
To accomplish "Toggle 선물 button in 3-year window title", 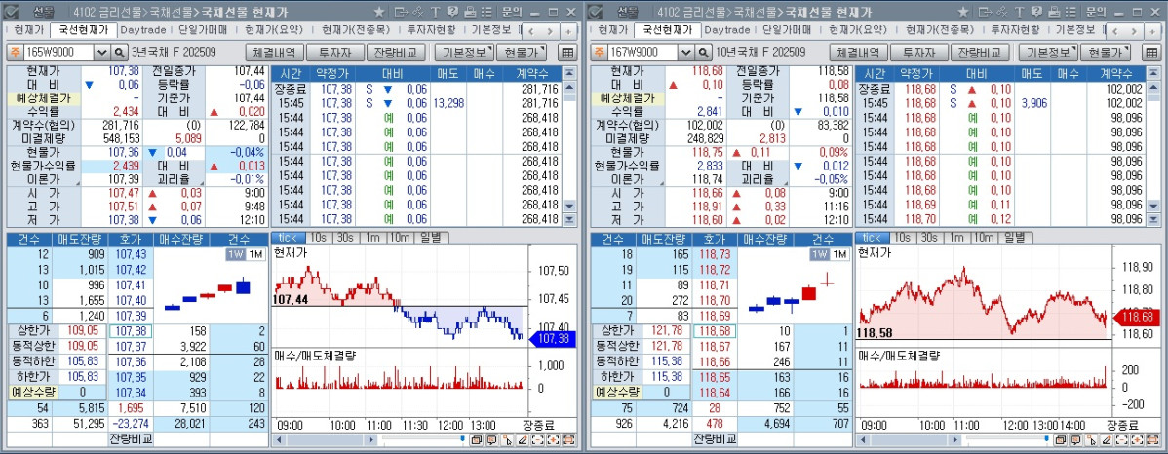I will tap(42, 12).
